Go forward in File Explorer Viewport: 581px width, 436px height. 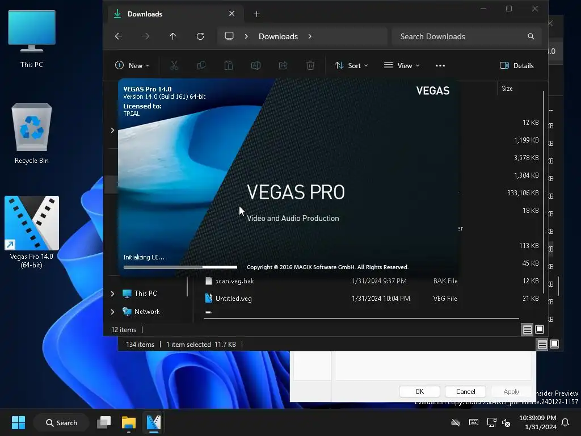pyautogui.click(x=146, y=36)
